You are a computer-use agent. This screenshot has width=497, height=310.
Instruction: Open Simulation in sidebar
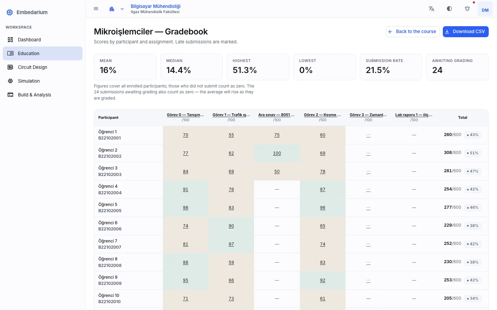(x=43, y=81)
